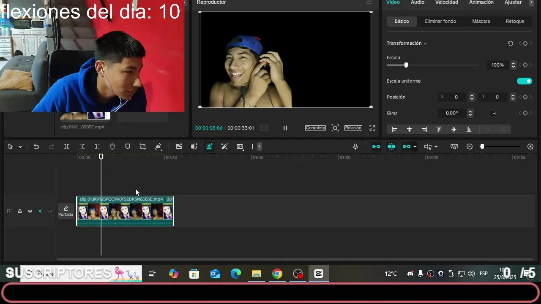Viewport: 541px width, 304px height.
Task: Hide the main track with eye icon
Action: click(30, 211)
